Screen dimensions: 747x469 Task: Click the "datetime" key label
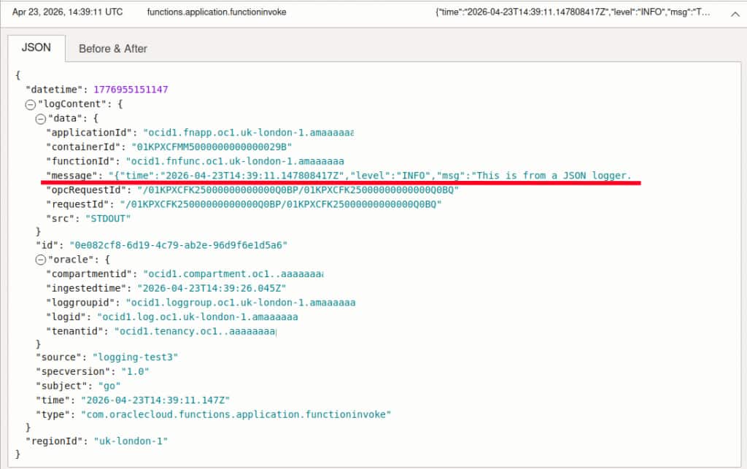tap(54, 90)
